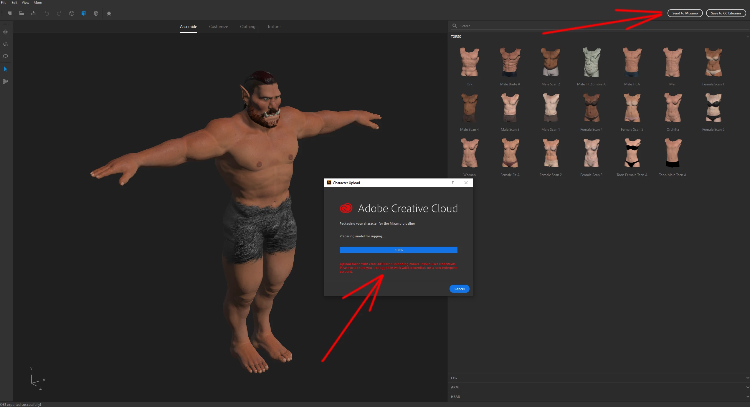Click the Open folder toolbar icon
Viewport: 750px width, 407px height.
click(x=22, y=13)
